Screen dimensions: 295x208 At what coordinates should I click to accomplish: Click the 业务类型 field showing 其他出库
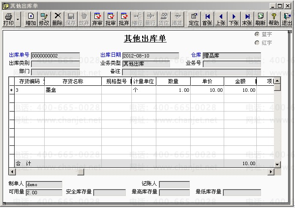[x=146, y=64]
